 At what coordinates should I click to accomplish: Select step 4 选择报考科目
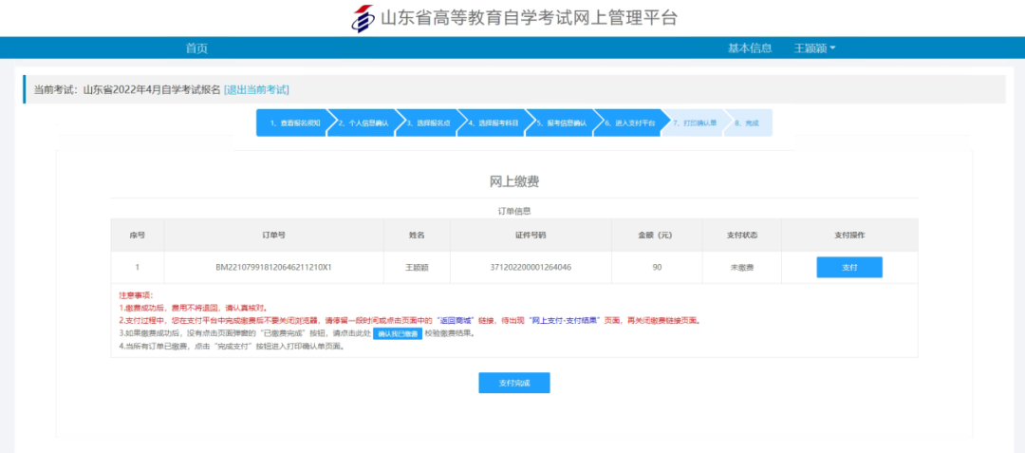pyautogui.click(x=493, y=123)
